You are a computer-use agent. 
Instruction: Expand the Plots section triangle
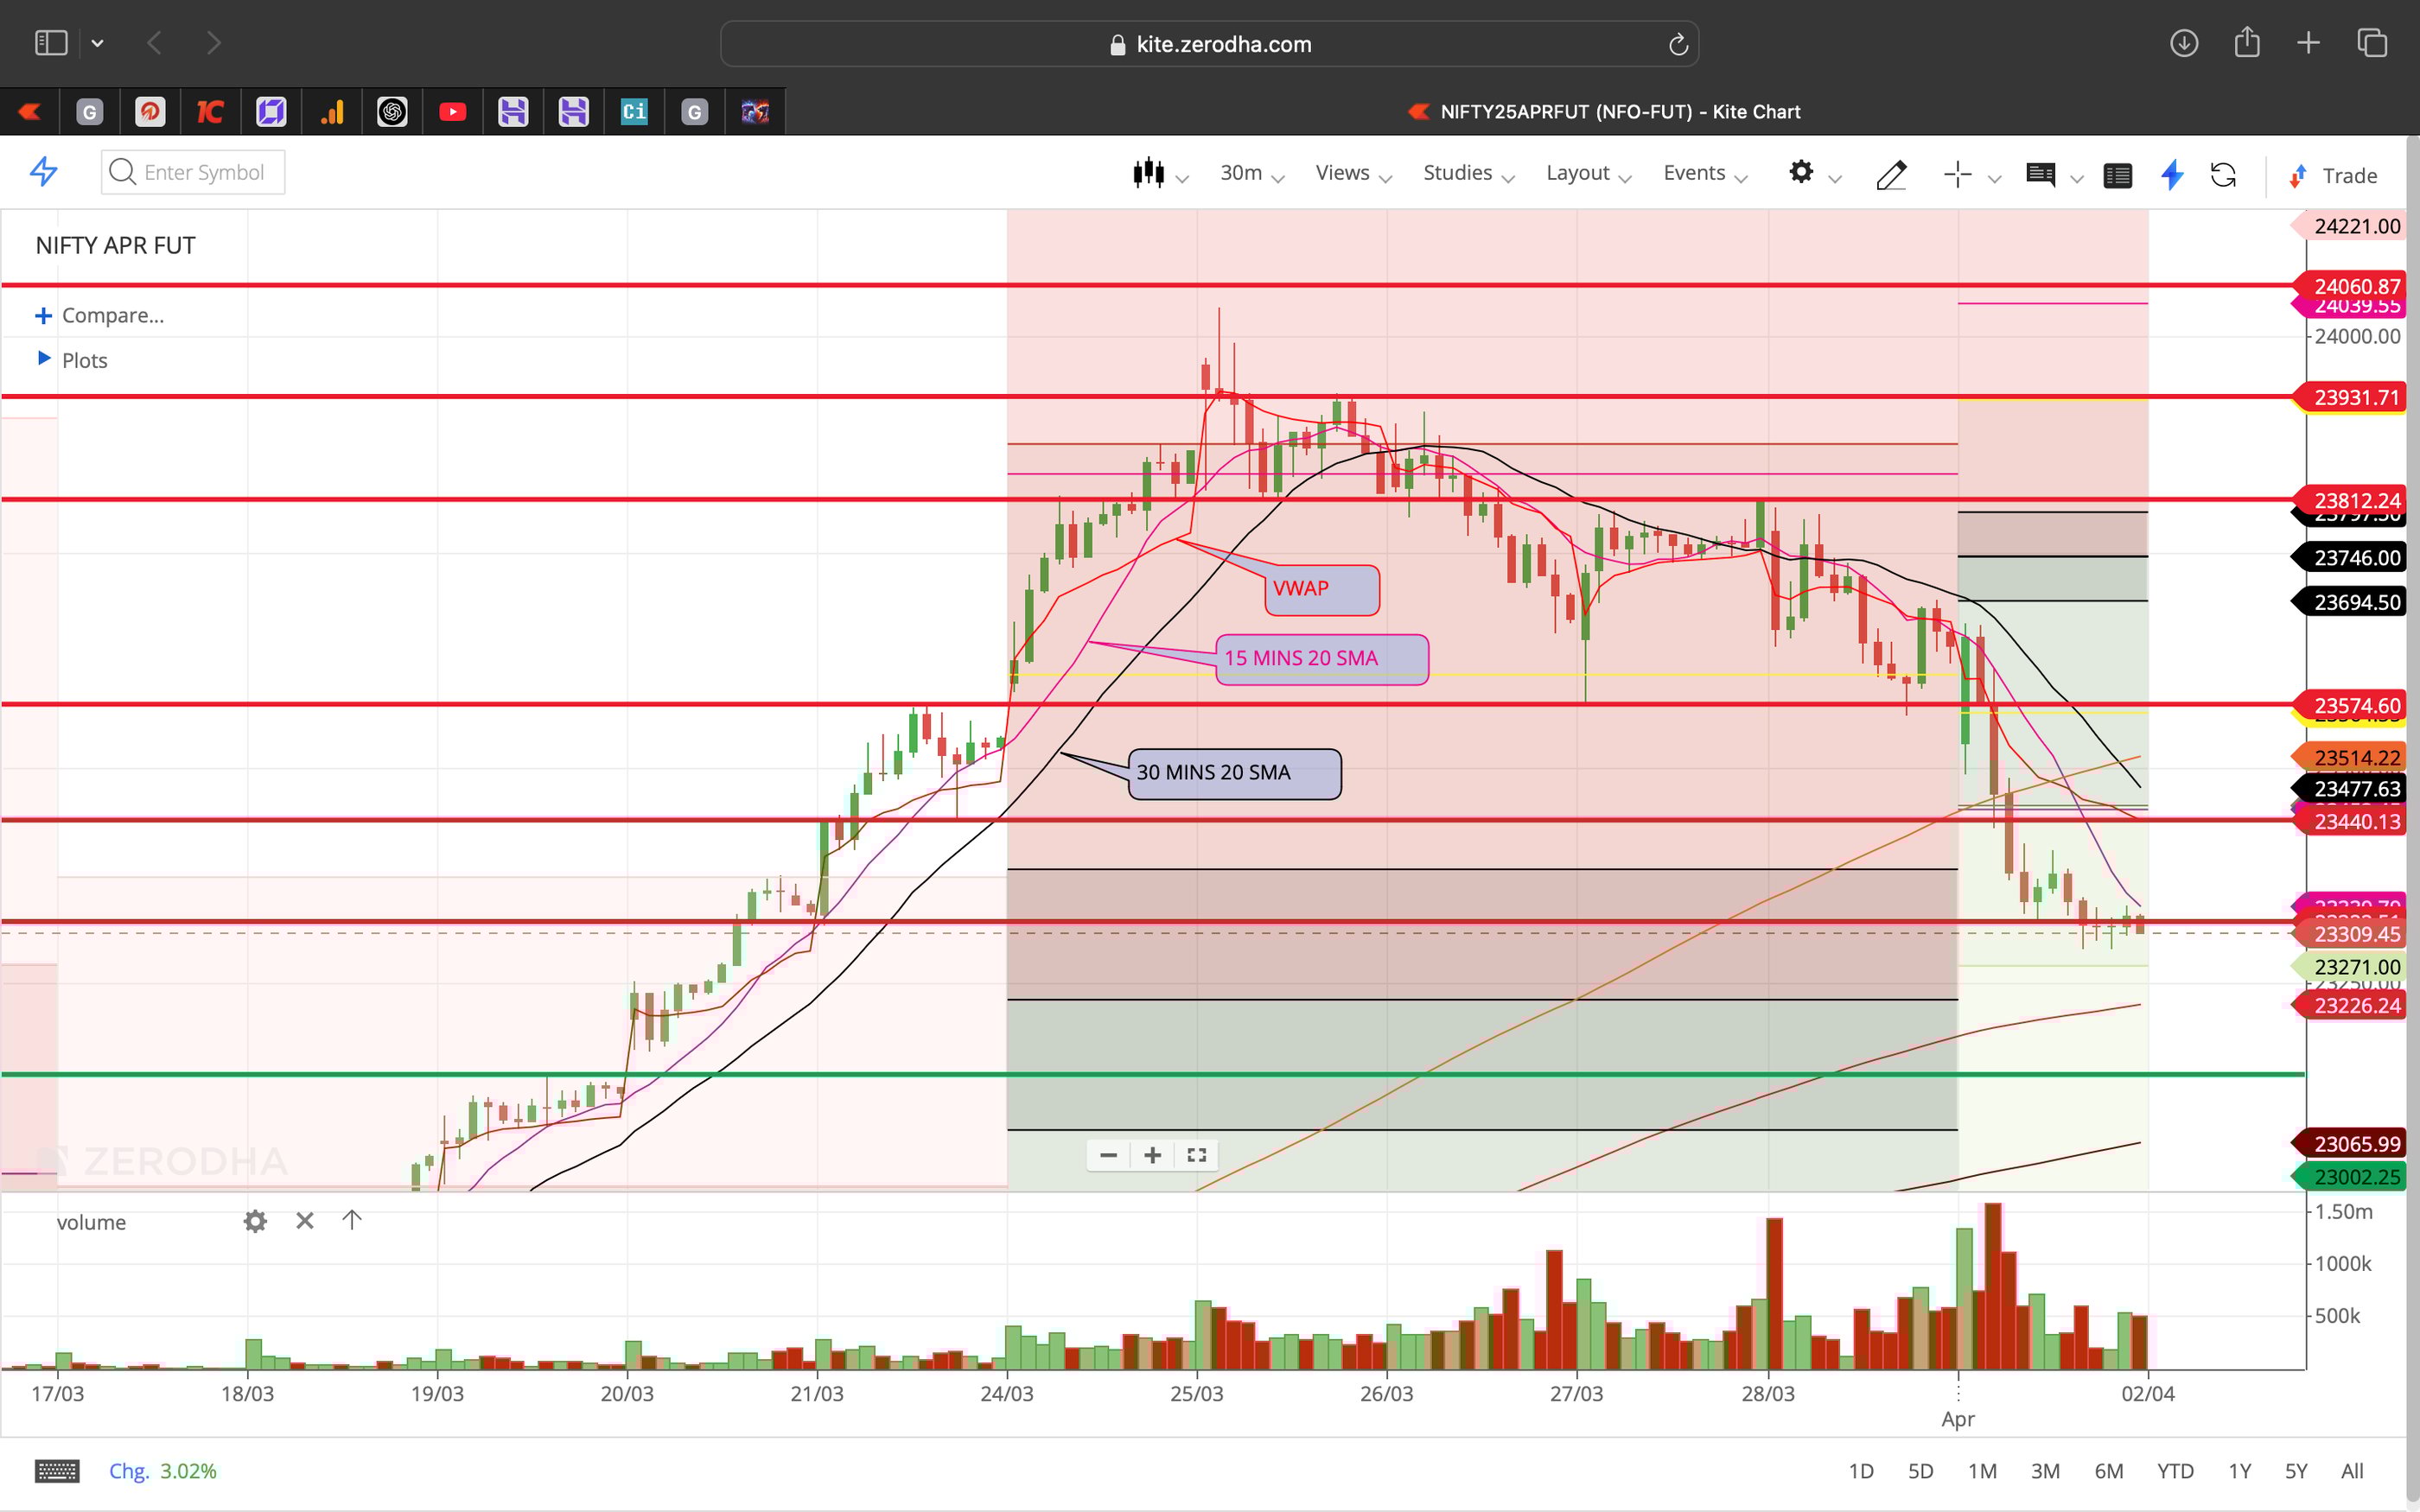click(43, 358)
